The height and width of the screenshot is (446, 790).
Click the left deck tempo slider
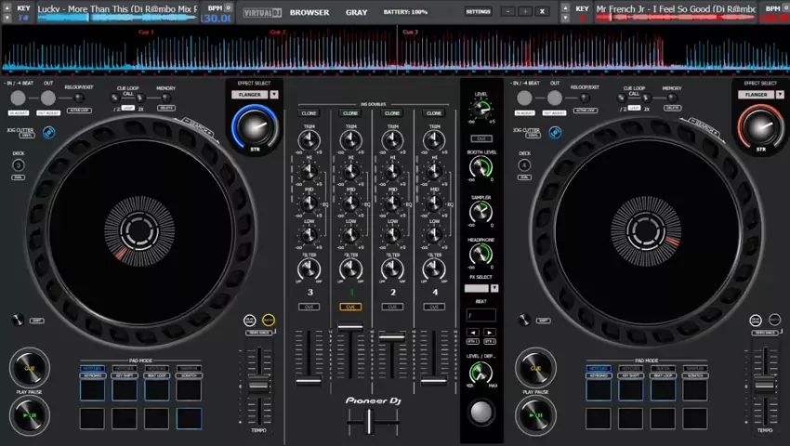257,384
